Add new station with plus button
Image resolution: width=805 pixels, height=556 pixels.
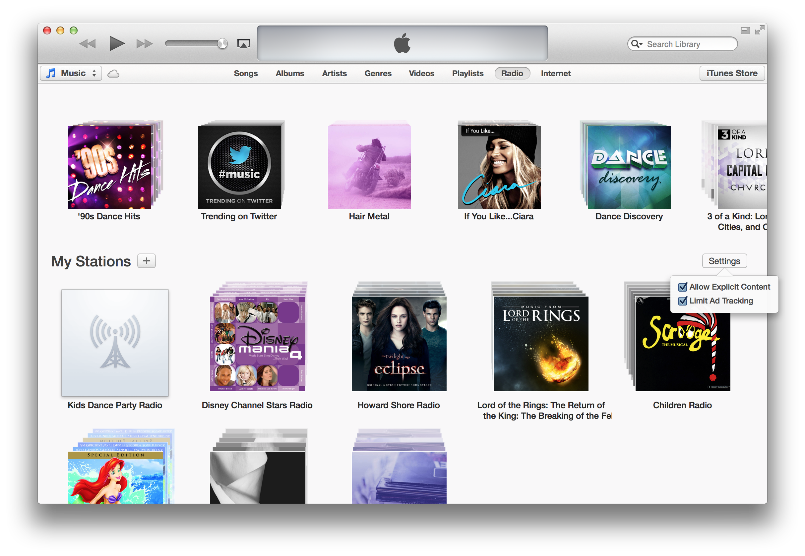(x=146, y=261)
